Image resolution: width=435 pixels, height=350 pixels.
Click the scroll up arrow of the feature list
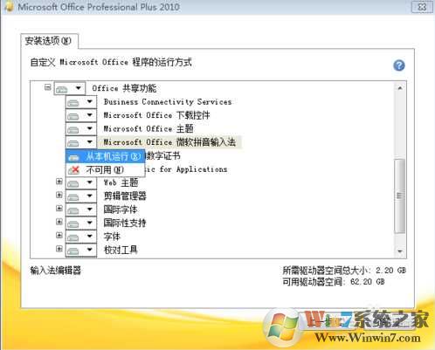[400, 88]
